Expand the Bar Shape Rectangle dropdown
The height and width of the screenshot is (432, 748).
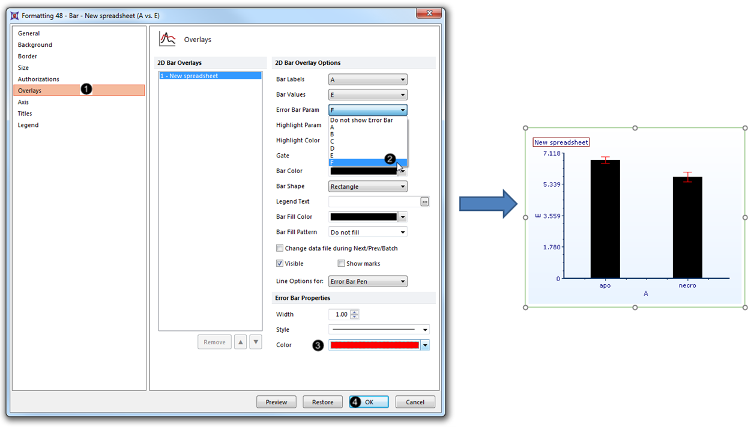pos(367,186)
